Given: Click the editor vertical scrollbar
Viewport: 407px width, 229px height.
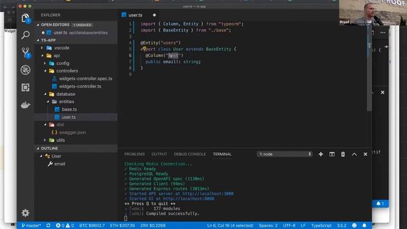Looking at the screenshot, I should pyautogui.click(x=369, y=67).
